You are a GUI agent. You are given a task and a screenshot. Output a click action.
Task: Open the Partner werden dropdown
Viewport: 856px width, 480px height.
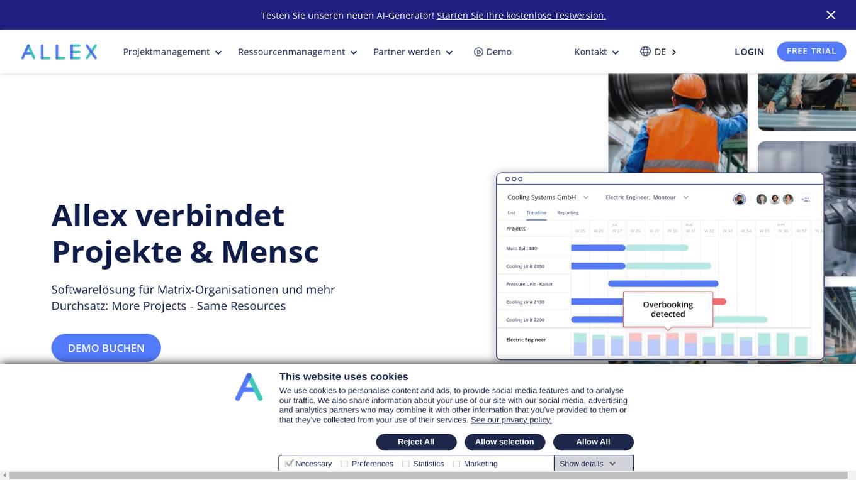(413, 52)
